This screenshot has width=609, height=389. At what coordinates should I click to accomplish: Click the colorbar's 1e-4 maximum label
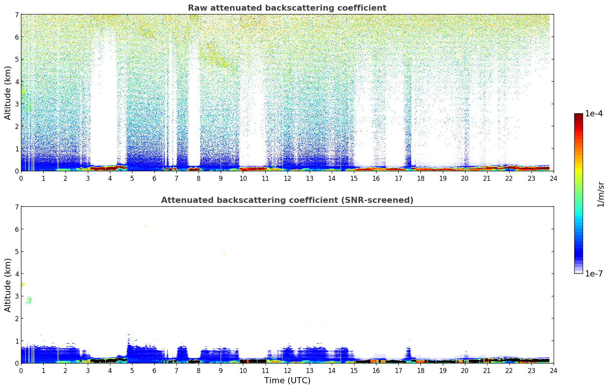[593, 114]
